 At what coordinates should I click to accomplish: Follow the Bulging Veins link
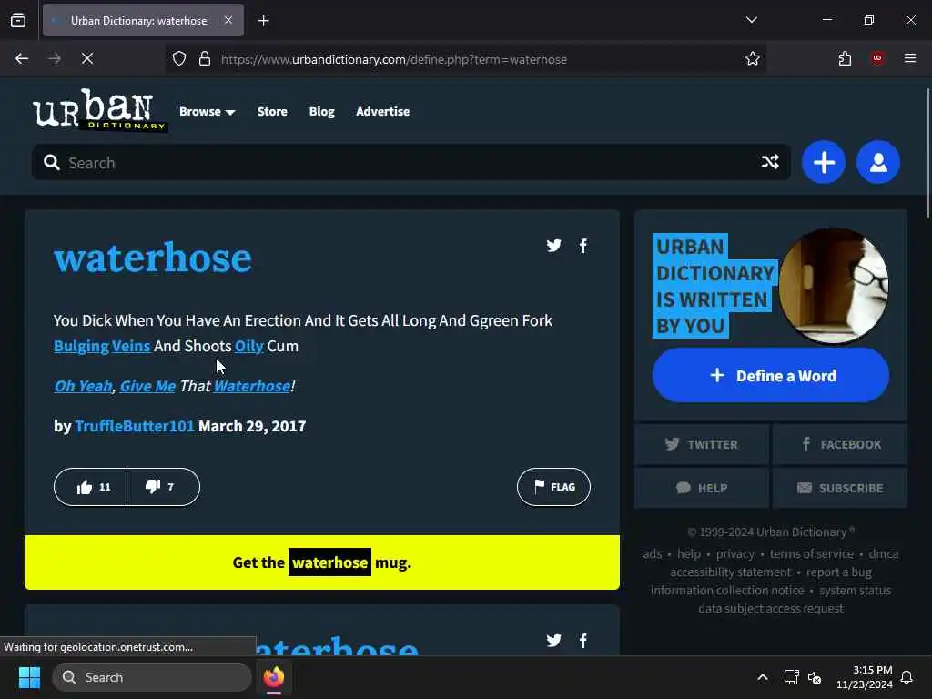pyautogui.click(x=102, y=346)
